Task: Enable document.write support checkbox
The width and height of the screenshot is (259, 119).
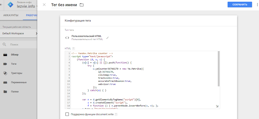Action: [x=67, y=114]
